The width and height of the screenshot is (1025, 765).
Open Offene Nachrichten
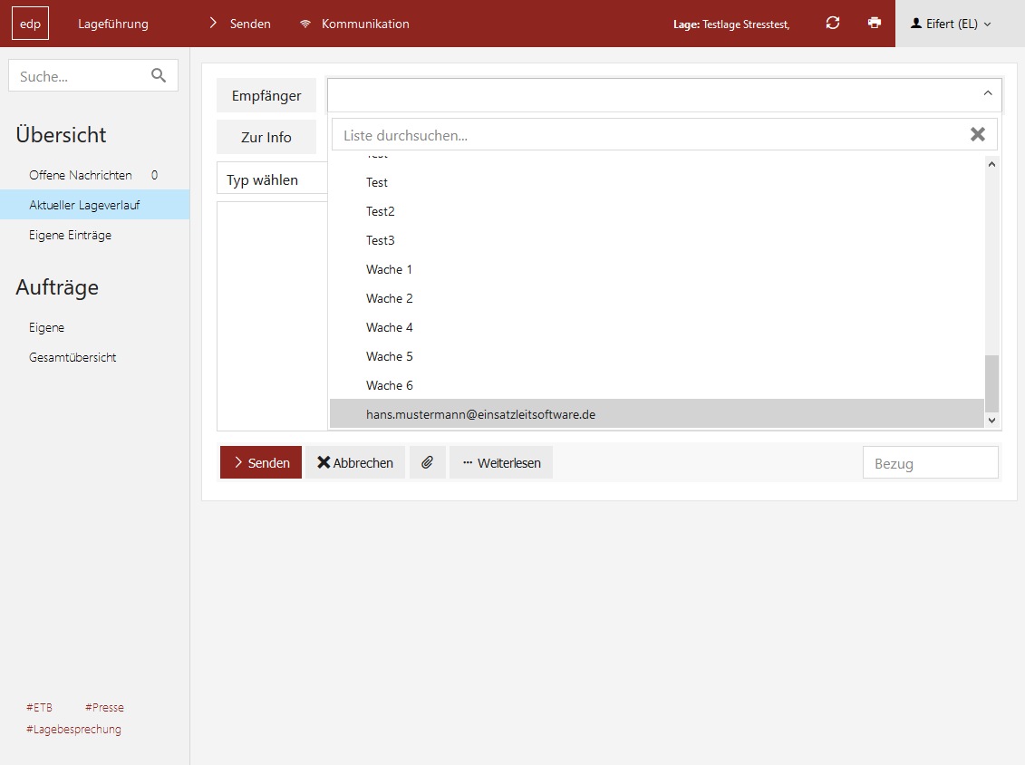click(95, 175)
